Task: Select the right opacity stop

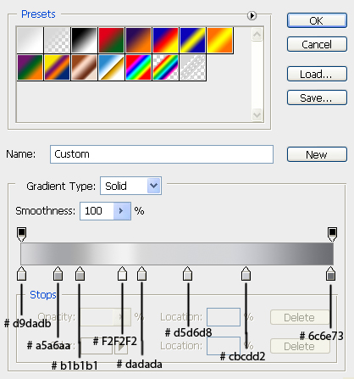Action: point(332,234)
